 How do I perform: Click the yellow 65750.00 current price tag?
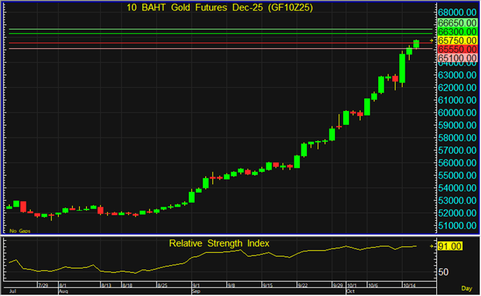tap(453, 41)
